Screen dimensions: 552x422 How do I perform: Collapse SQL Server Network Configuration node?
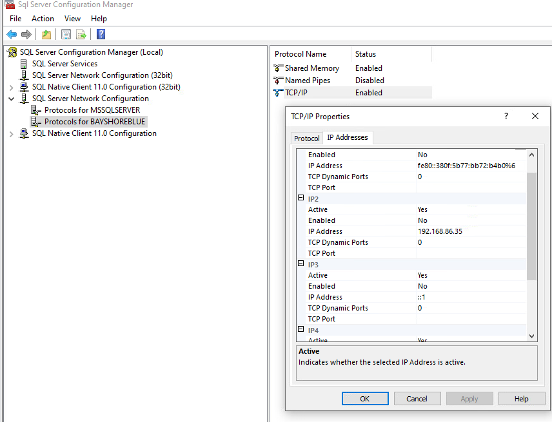[x=11, y=99]
